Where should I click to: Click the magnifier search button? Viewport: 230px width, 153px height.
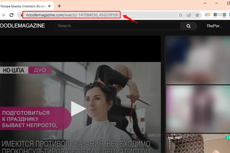[189, 26]
